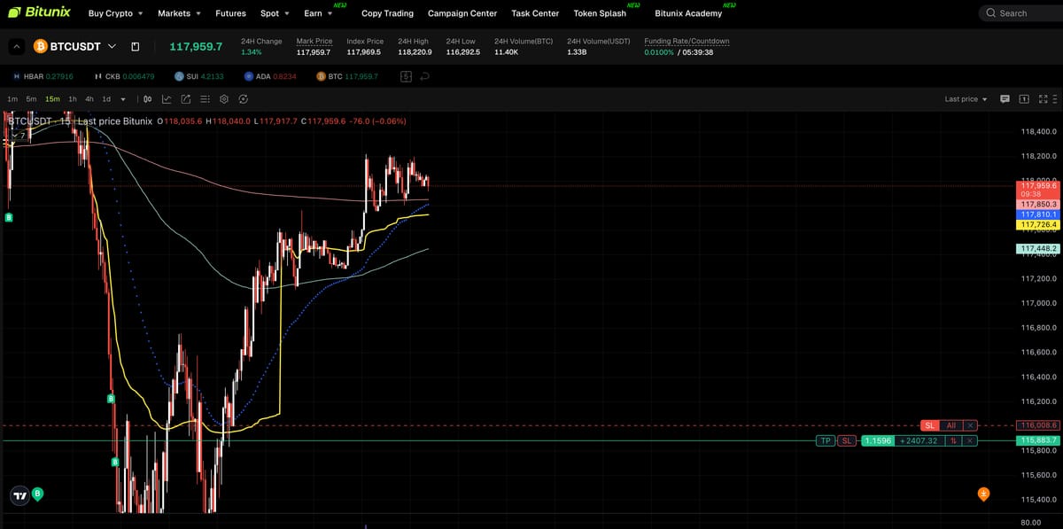Open the Futures menu item
Screen dimensions: 1063x529
[230, 13]
